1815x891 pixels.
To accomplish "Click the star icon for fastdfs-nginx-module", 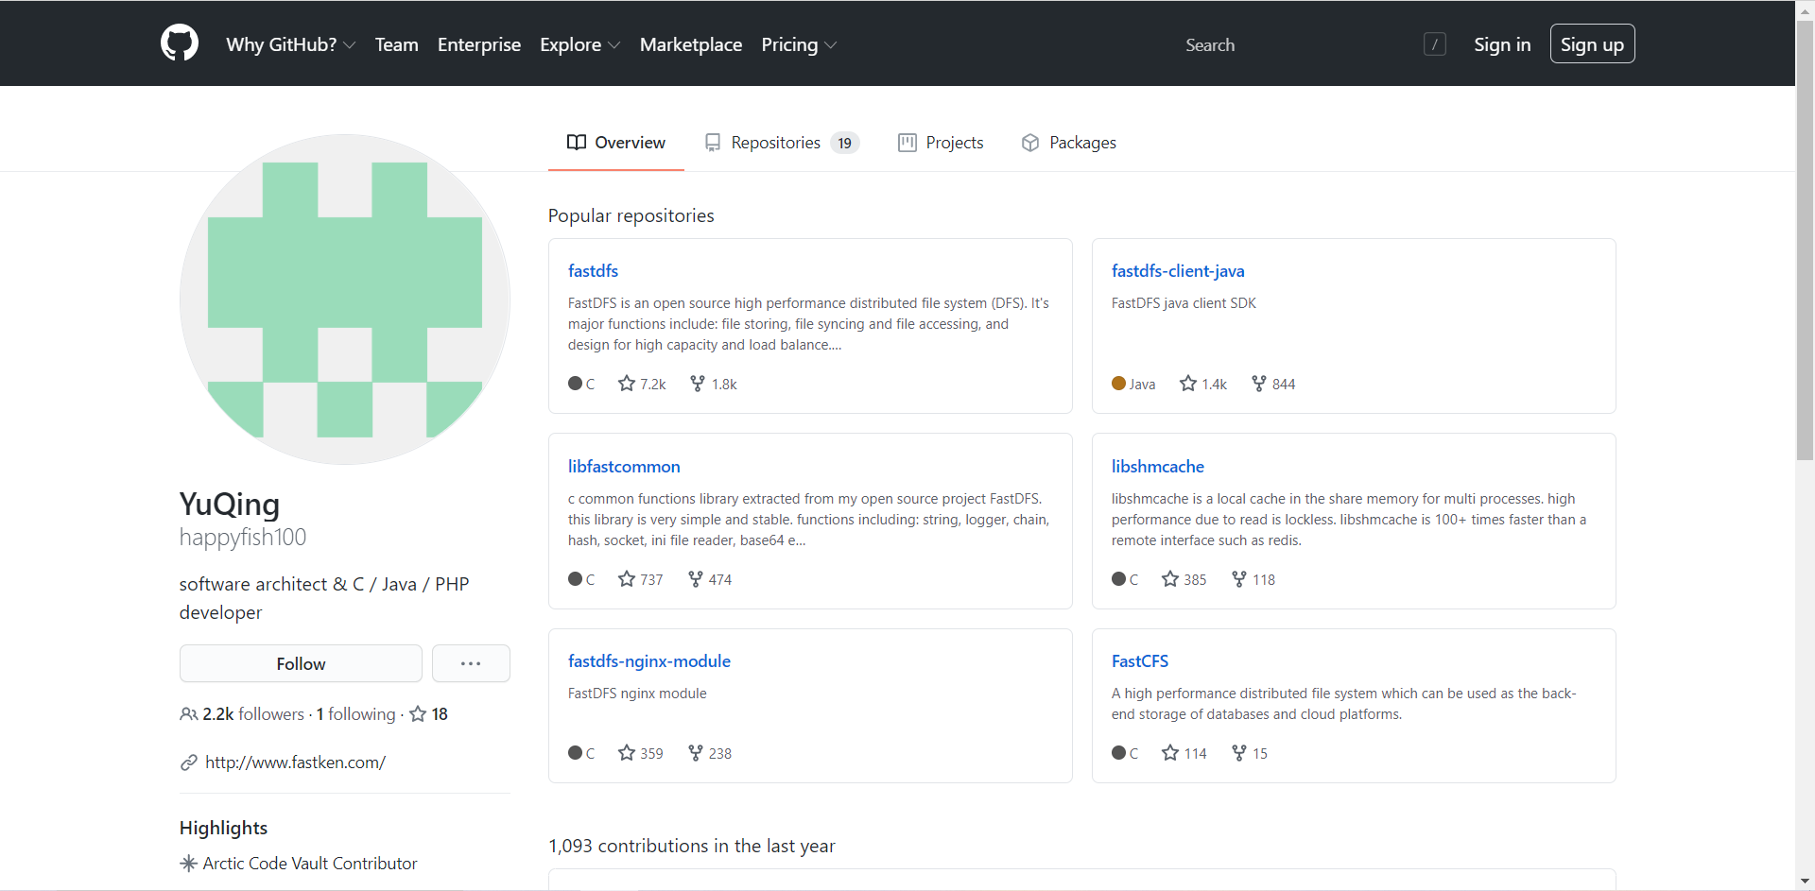I will pyautogui.click(x=627, y=753).
